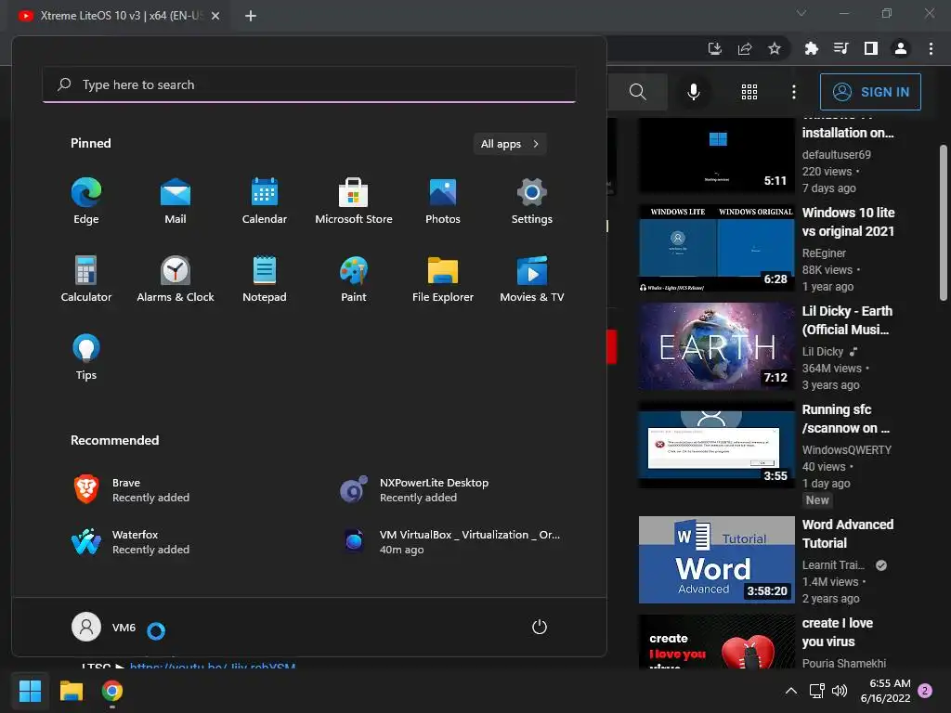
Task: Open the YouTube settings three-dot menu
Action: tap(793, 92)
